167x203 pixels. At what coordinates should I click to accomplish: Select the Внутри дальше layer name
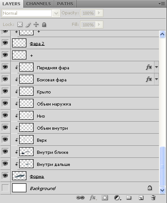coord(53,165)
